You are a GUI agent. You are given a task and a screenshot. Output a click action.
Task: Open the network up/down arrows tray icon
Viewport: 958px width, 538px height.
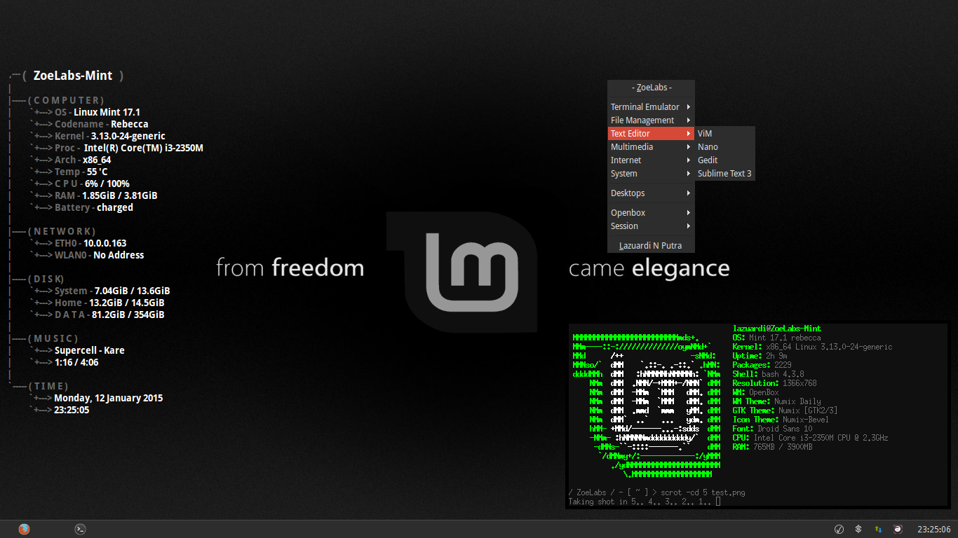(x=878, y=529)
